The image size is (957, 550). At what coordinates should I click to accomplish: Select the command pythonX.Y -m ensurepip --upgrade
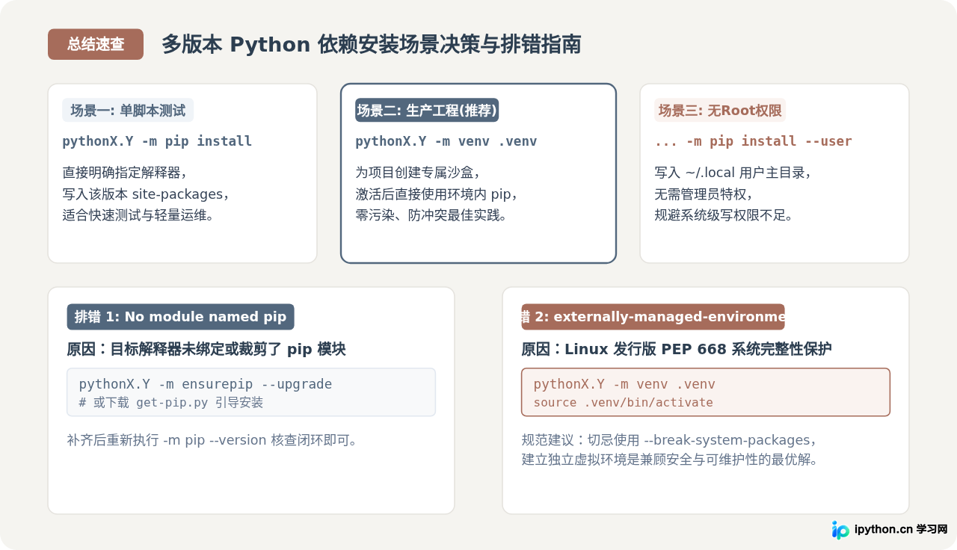206,384
